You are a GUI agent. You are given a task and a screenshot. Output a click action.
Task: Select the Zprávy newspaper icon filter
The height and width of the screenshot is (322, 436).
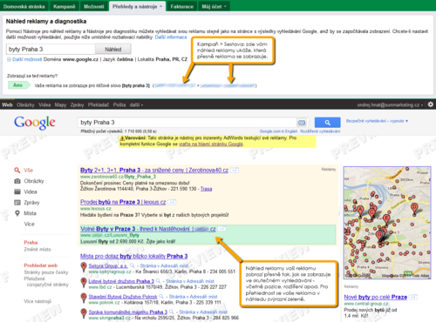(x=27, y=203)
